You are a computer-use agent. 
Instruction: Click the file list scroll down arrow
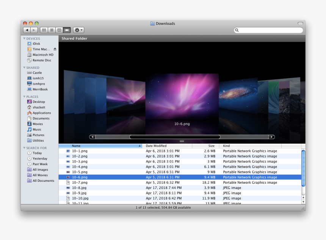coord(303,202)
